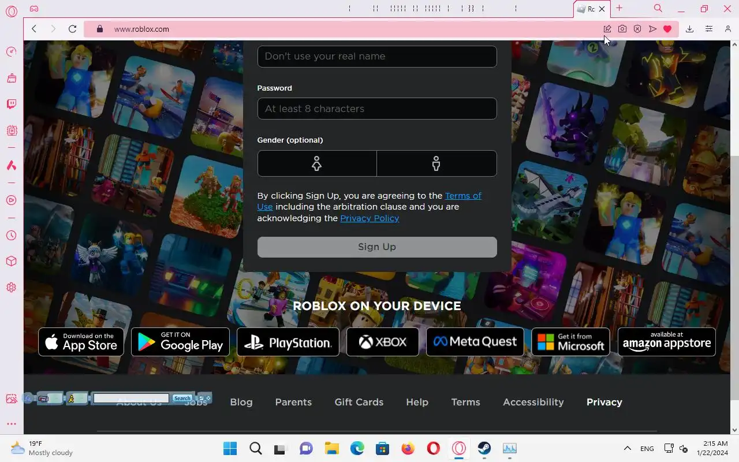This screenshot has width=739, height=462.
Task: Open the Parents footer link
Action: point(293,402)
